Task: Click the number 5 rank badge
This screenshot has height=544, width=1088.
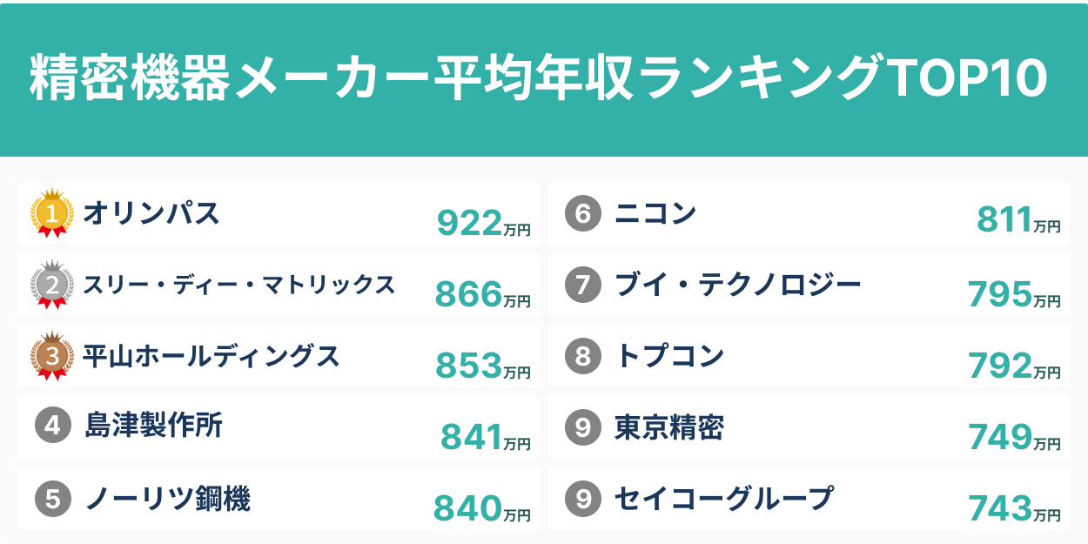Action: coord(52,499)
